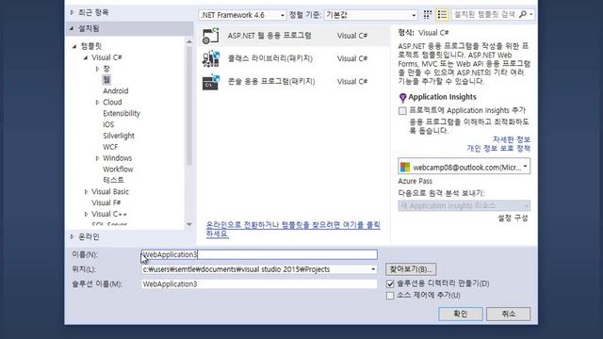The width and height of the screenshot is (603, 339).
Task: Uncheck create directory for solution
Action: click(390, 283)
